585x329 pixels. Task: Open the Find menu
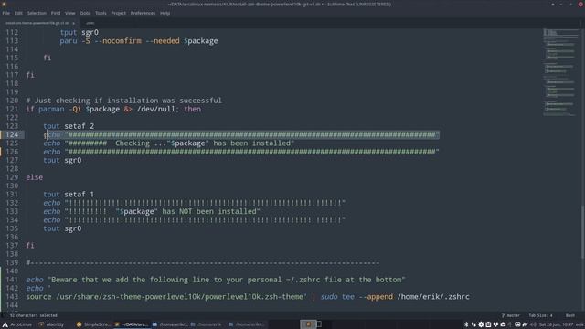(x=56, y=13)
